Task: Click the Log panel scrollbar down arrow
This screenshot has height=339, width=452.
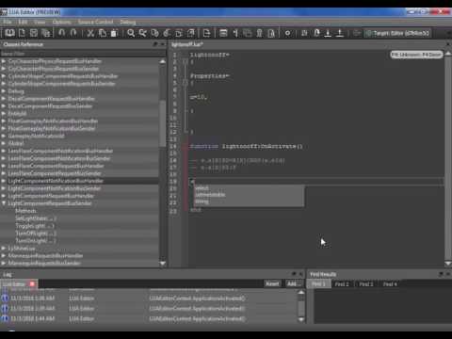Action: (x=301, y=319)
